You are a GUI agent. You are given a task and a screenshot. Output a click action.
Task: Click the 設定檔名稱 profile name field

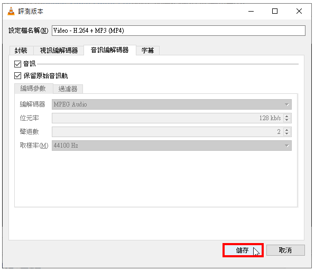(x=179, y=31)
